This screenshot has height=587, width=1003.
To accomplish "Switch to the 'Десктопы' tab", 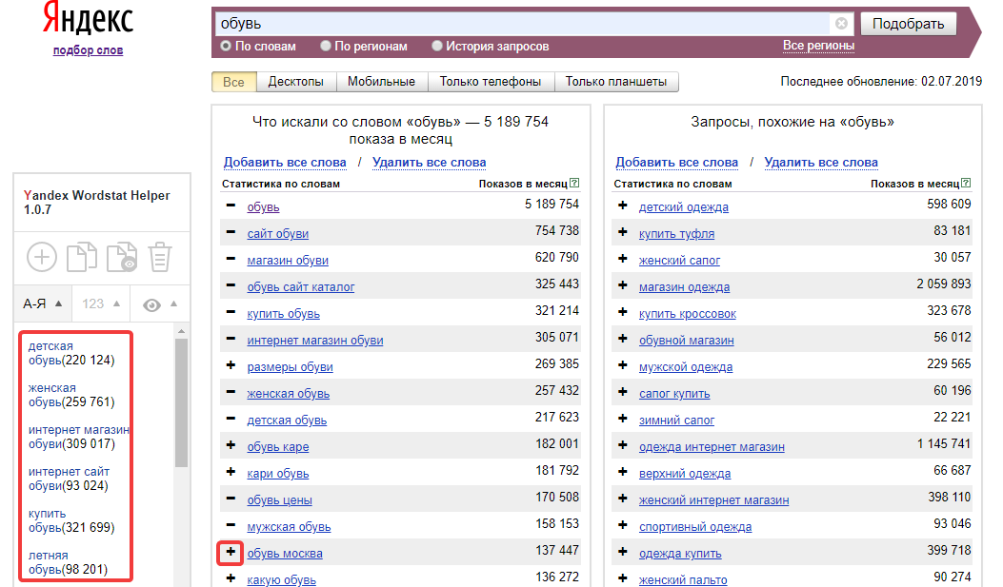I will pyautogui.click(x=295, y=82).
